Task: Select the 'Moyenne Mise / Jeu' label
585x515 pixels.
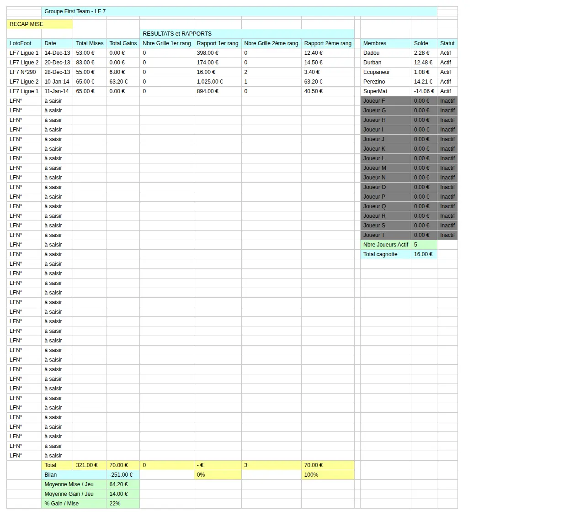Action: pos(74,484)
